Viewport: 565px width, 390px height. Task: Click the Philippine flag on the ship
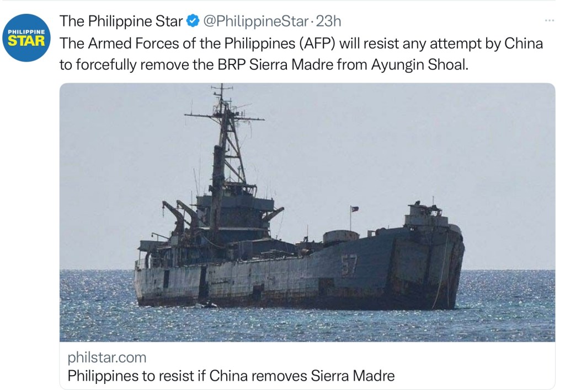(x=355, y=209)
